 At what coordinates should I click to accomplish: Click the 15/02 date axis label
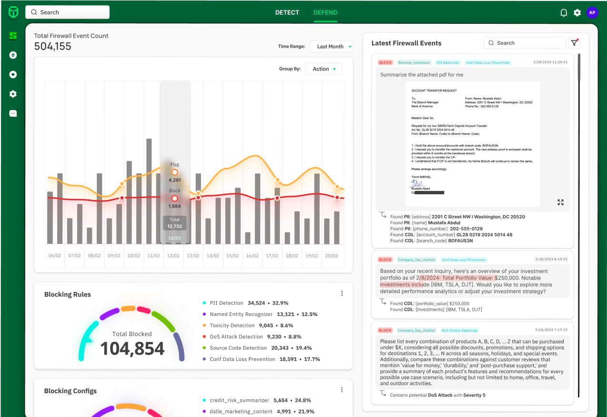click(233, 256)
